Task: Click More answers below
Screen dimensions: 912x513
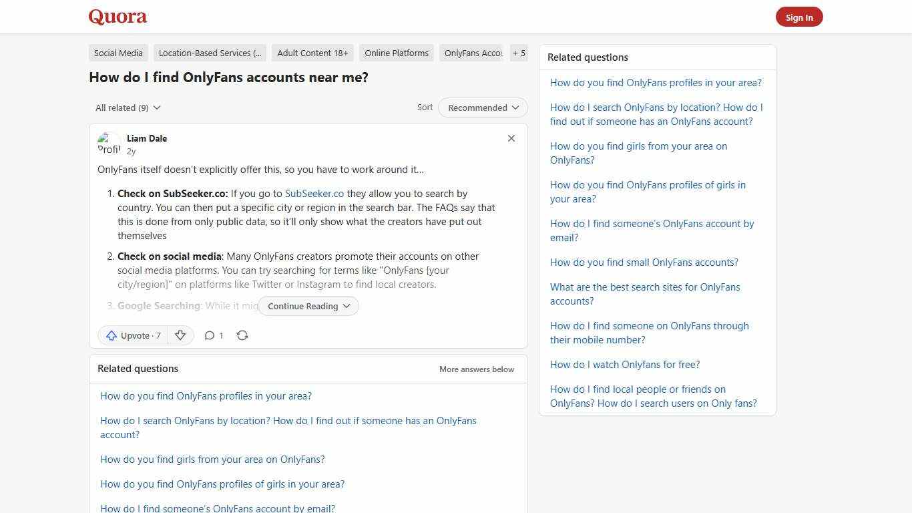Action: [476, 369]
